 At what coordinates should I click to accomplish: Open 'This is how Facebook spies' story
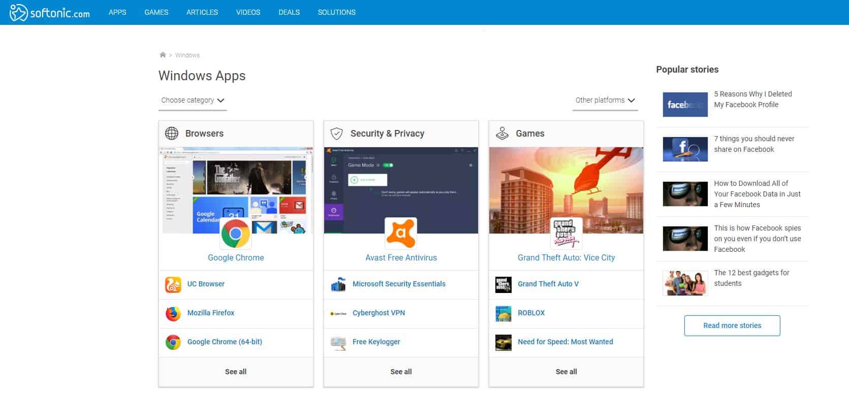tap(757, 239)
